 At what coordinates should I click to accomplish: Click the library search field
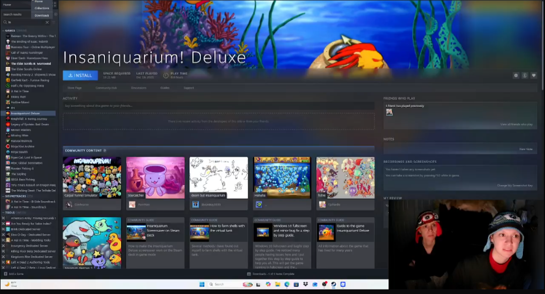click(x=26, y=22)
